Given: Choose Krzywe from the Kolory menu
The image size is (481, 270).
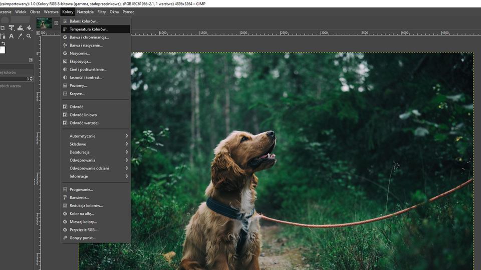Looking at the screenshot, I should (x=77, y=93).
